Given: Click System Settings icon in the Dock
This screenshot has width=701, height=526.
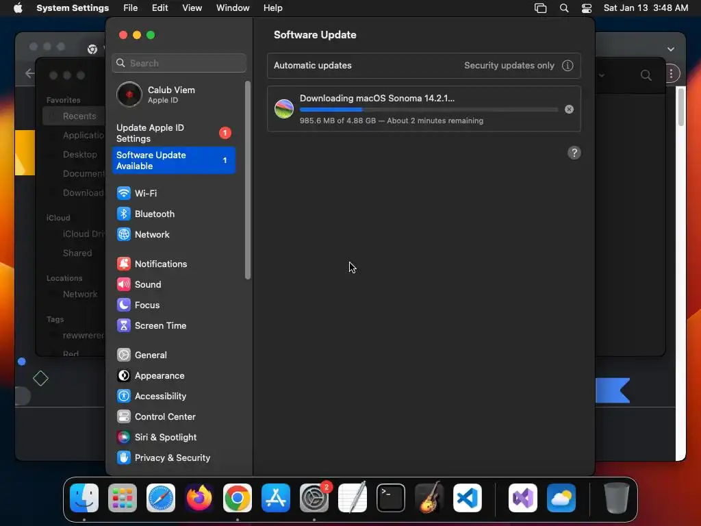Looking at the screenshot, I should 314,498.
